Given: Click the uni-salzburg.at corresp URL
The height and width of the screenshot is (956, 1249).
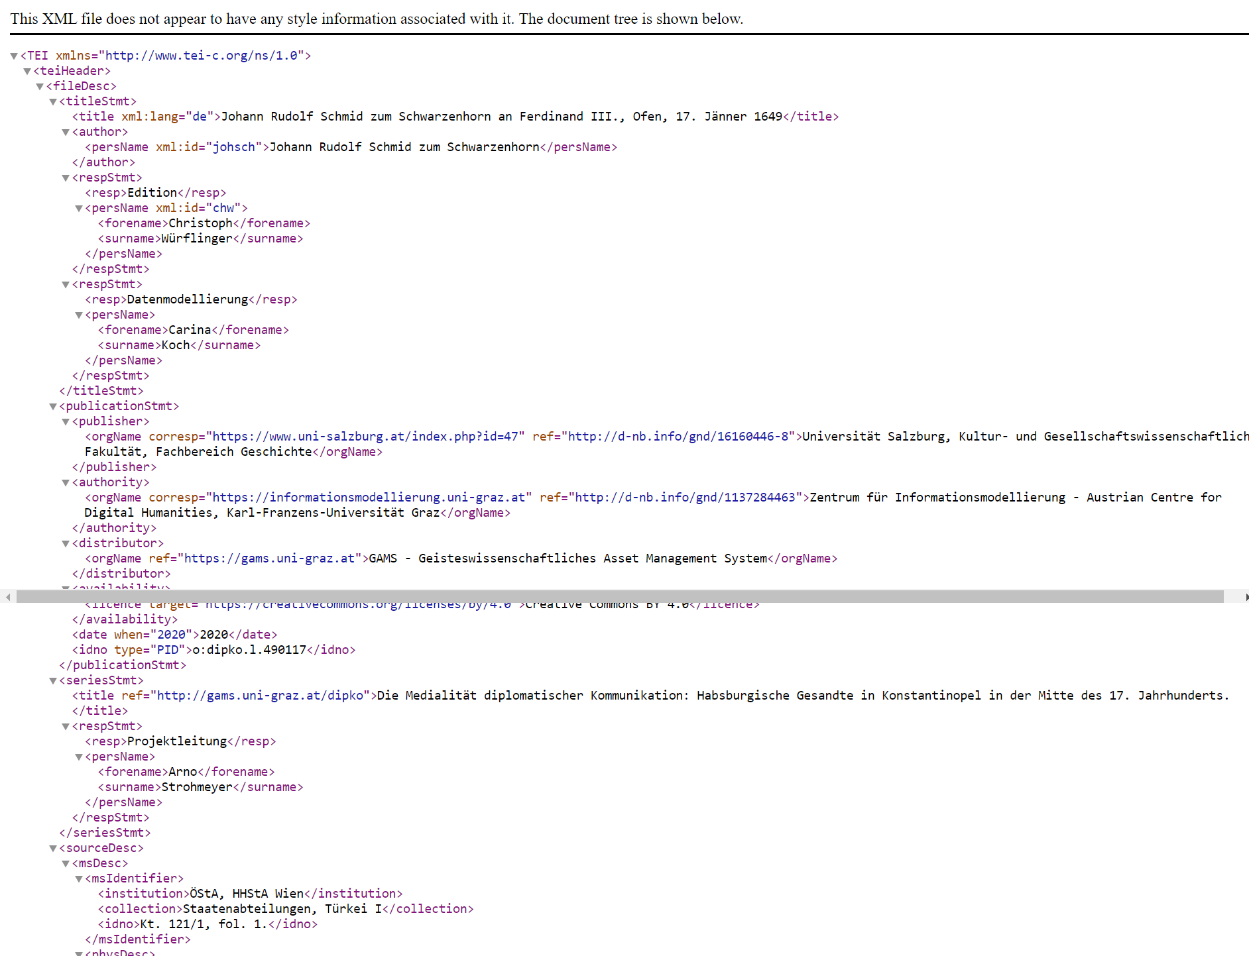Looking at the screenshot, I should point(365,437).
